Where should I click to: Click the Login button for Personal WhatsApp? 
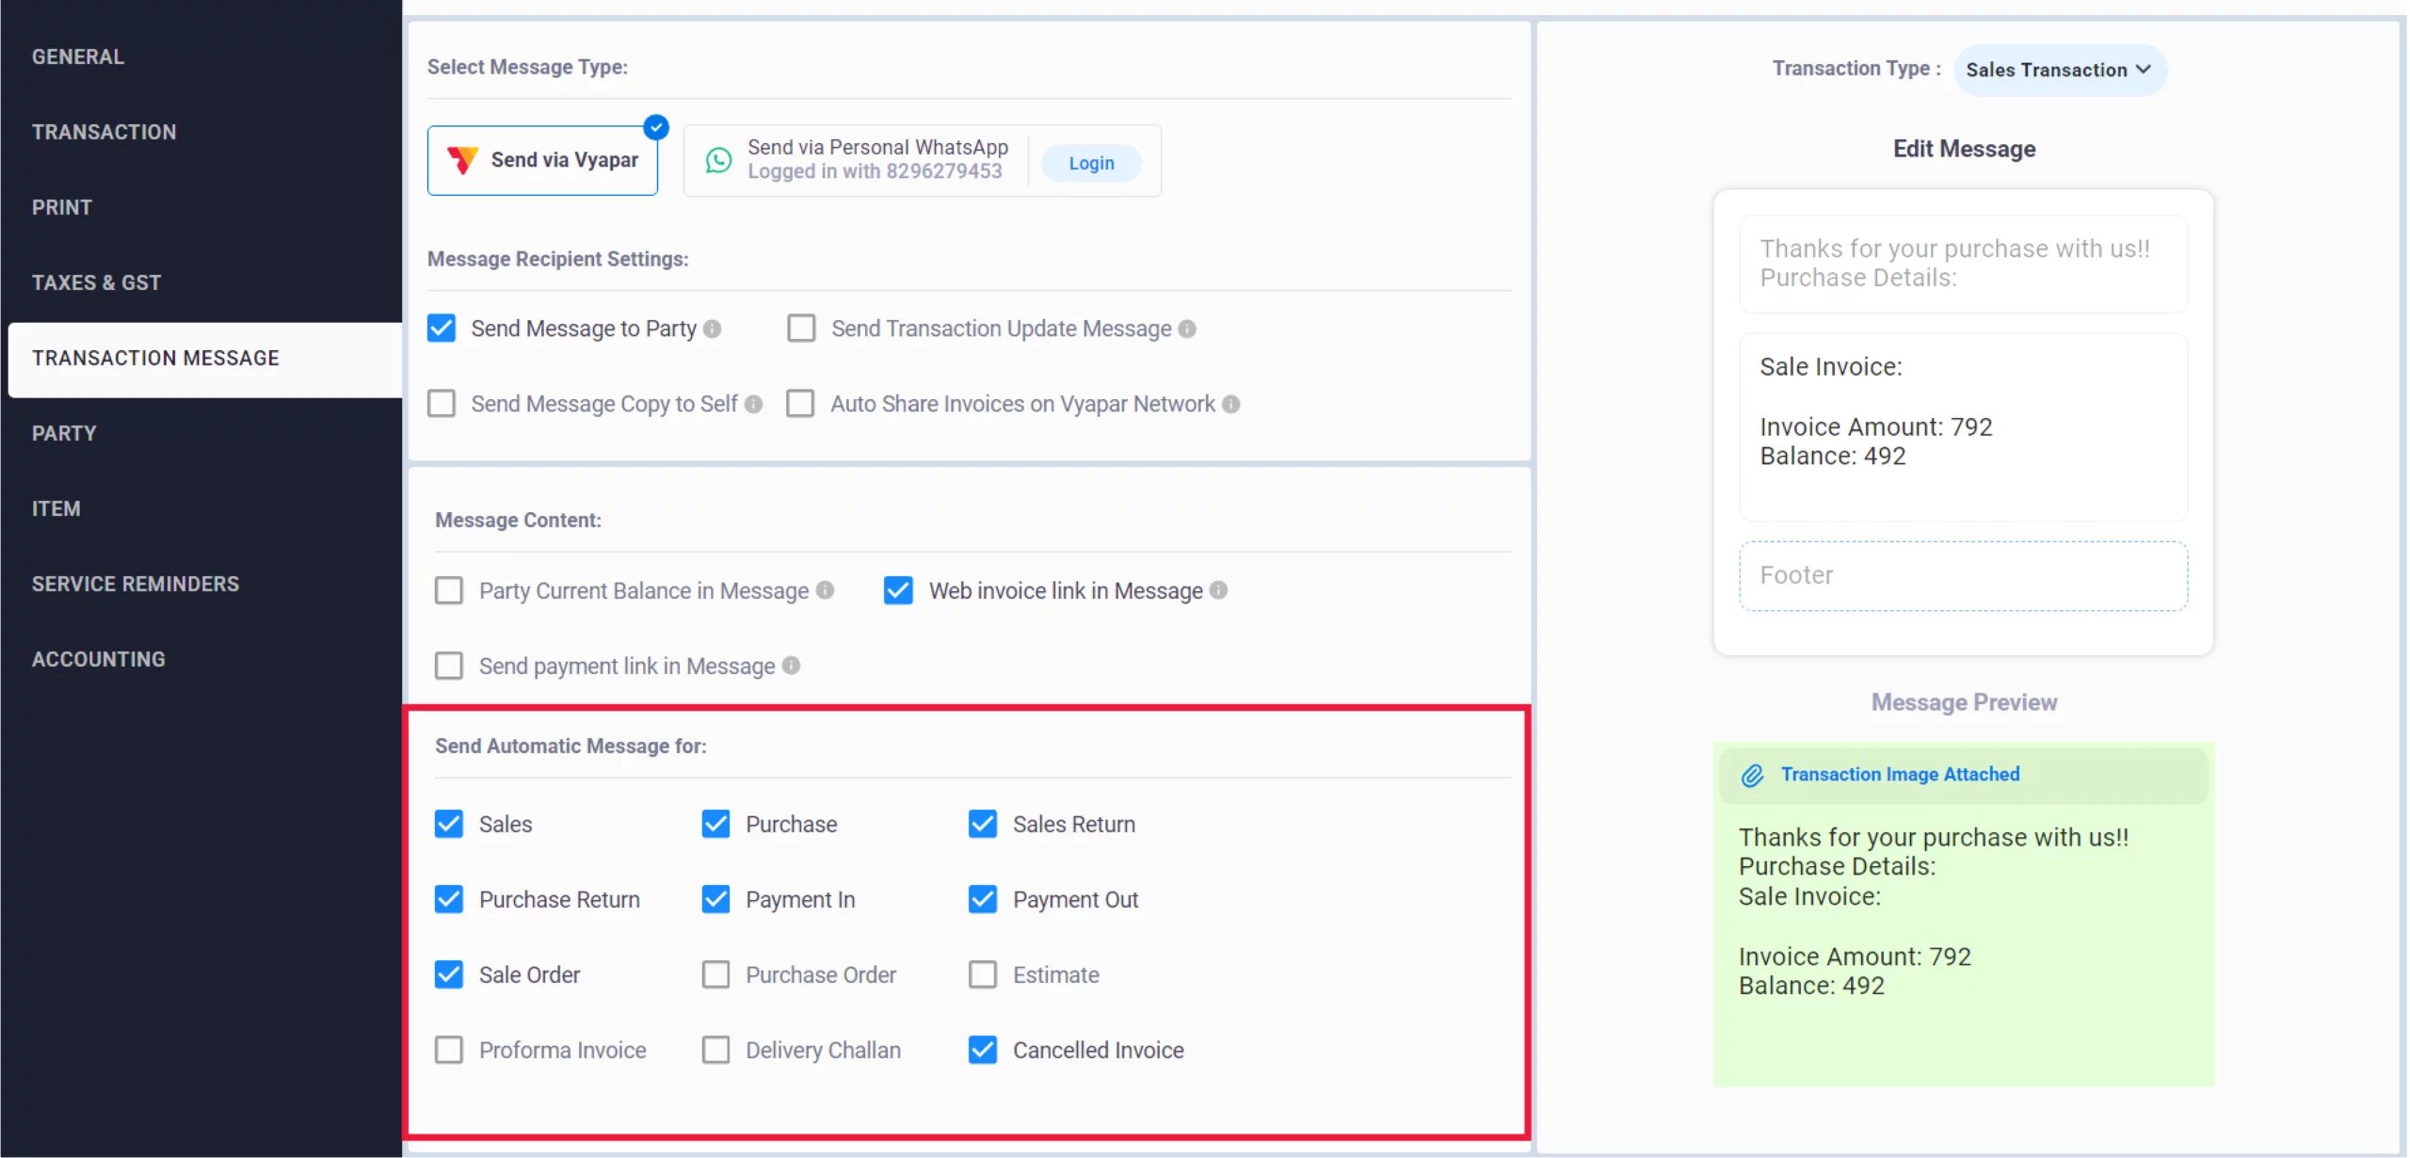1091,162
